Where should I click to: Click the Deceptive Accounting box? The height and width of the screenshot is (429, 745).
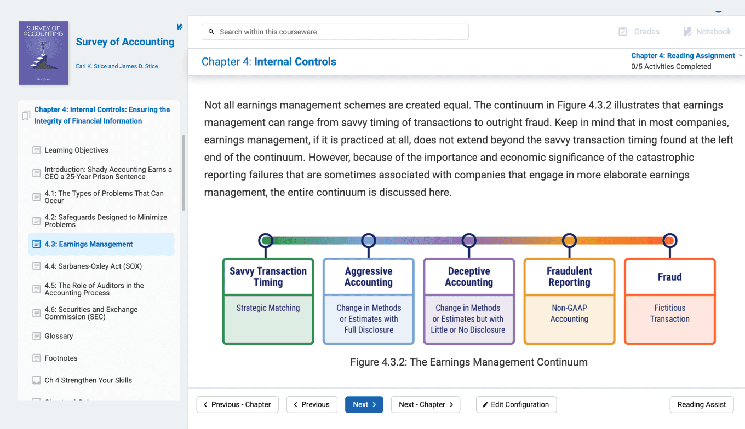pyautogui.click(x=469, y=302)
